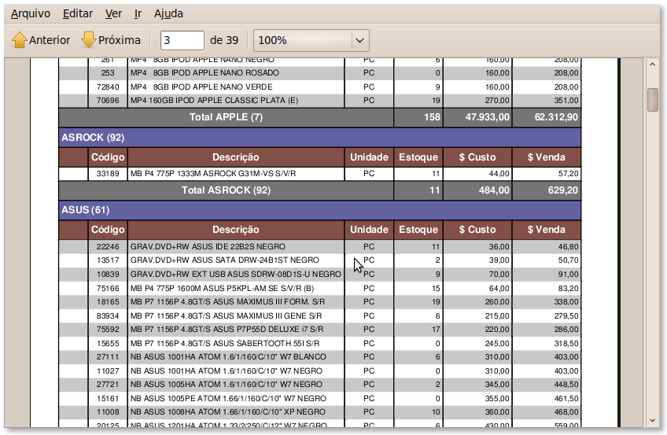The width and height of the screenshot is (667, 435).
Task: Open the Ir menu
Action: point(138,13)
